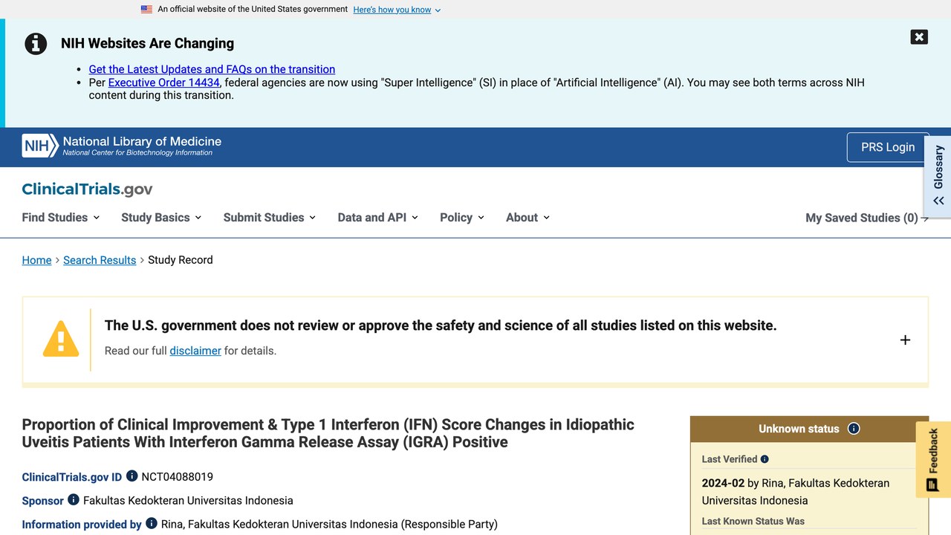
Task: Open the full disclaimer link
Action: (x=195, y=351)
